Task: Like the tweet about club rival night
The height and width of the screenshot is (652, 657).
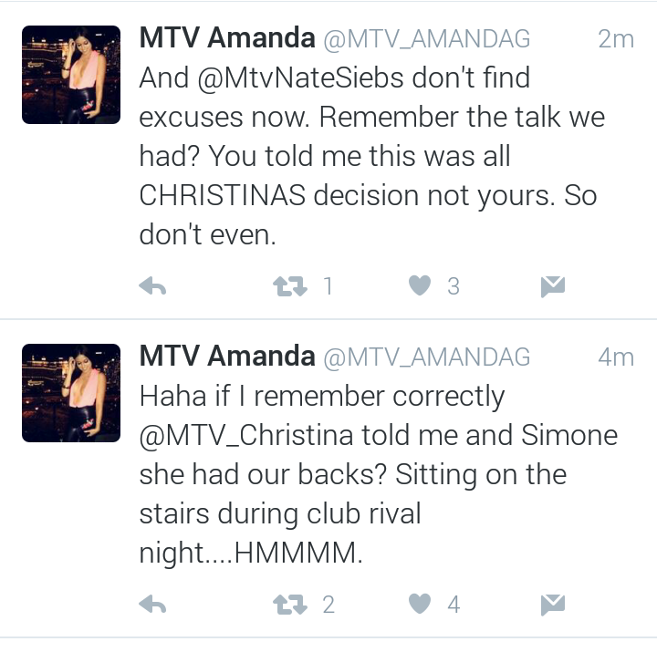Action: (x=420, y=604)
